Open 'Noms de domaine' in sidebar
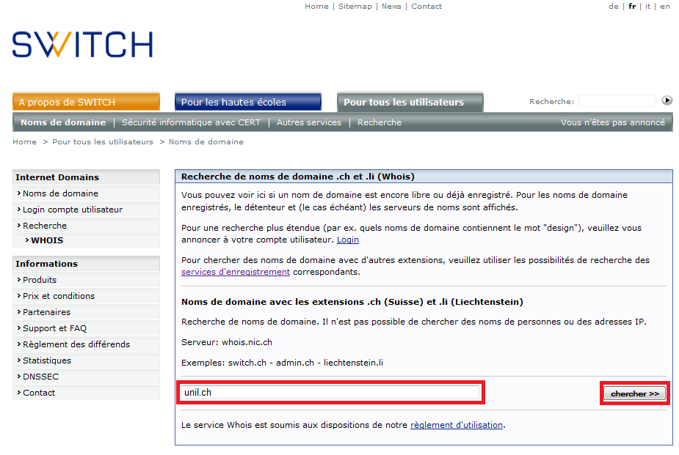Viewport: 679px width, 455px height. click(86, 193)
